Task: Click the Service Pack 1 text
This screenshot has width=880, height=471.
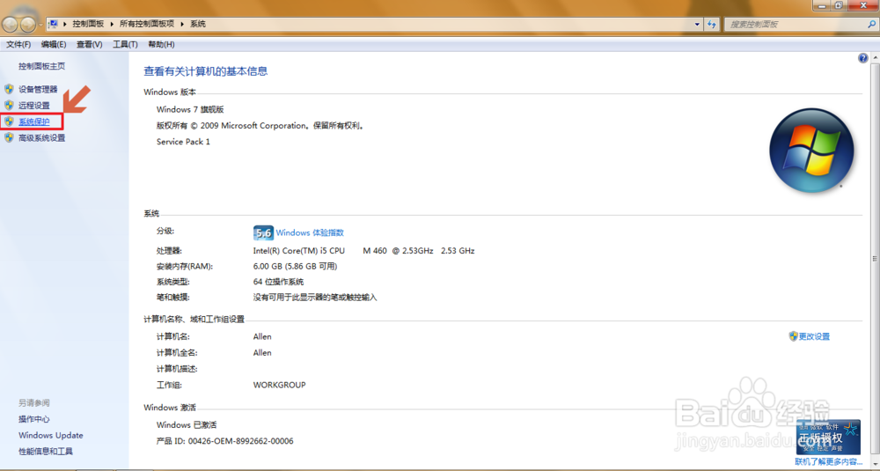Action: point(183,142)
